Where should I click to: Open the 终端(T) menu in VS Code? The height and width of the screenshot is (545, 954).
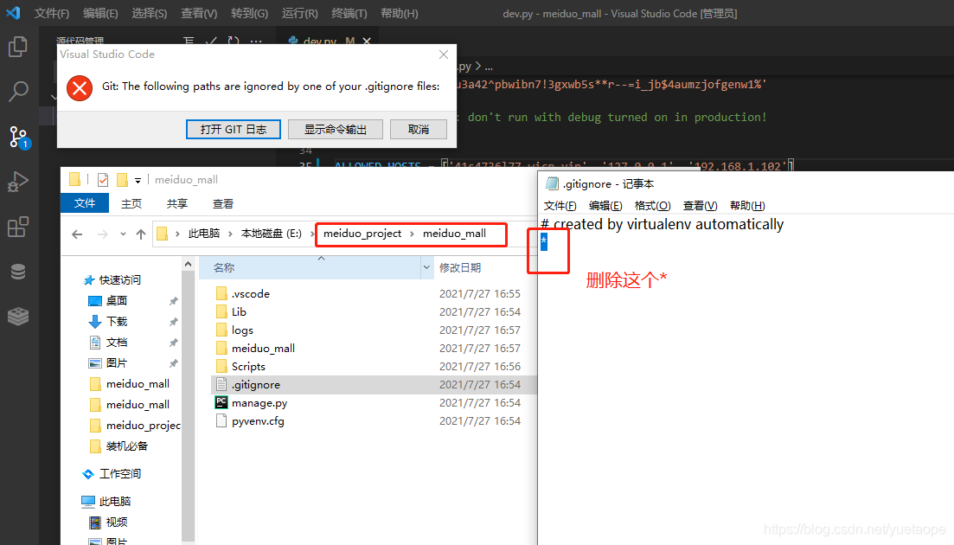(x=349, y=13)
